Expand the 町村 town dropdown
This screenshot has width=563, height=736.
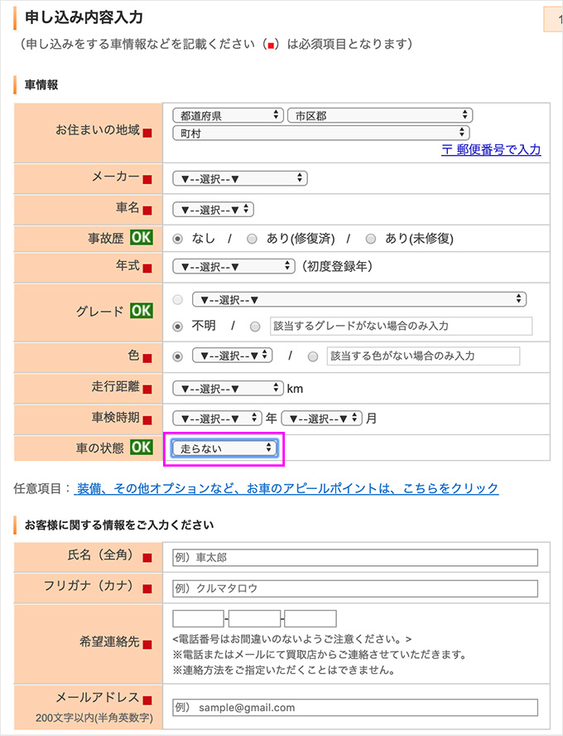coord(320,133)
